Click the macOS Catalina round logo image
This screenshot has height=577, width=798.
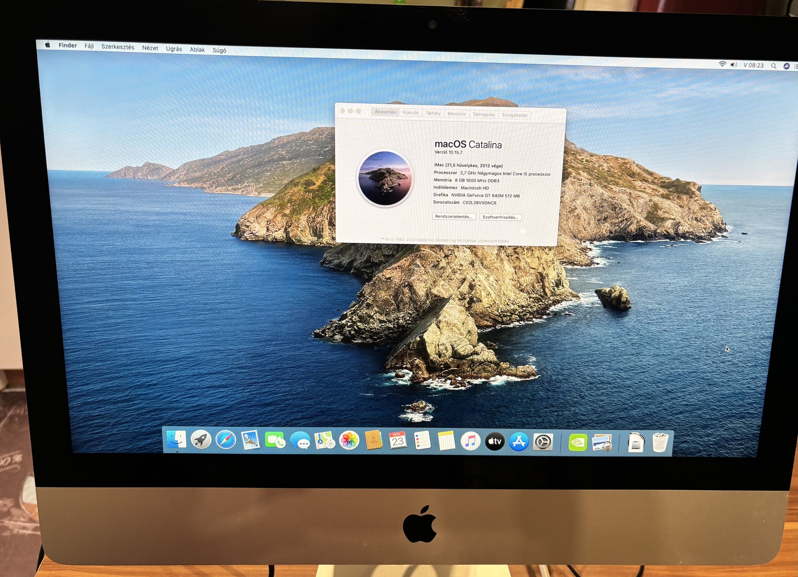point(385,178)
